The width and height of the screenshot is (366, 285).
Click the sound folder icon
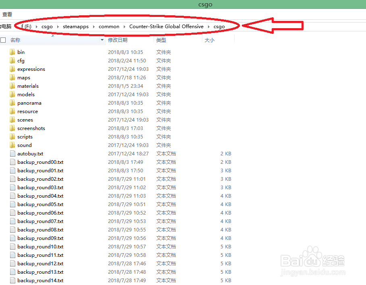pyautogui.click(x=12, y=145)
